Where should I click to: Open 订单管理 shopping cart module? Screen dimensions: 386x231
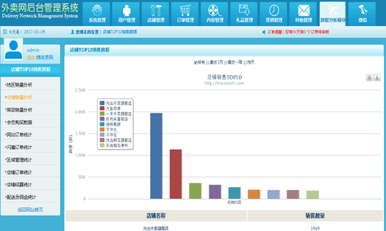click(x=185, y=14)
